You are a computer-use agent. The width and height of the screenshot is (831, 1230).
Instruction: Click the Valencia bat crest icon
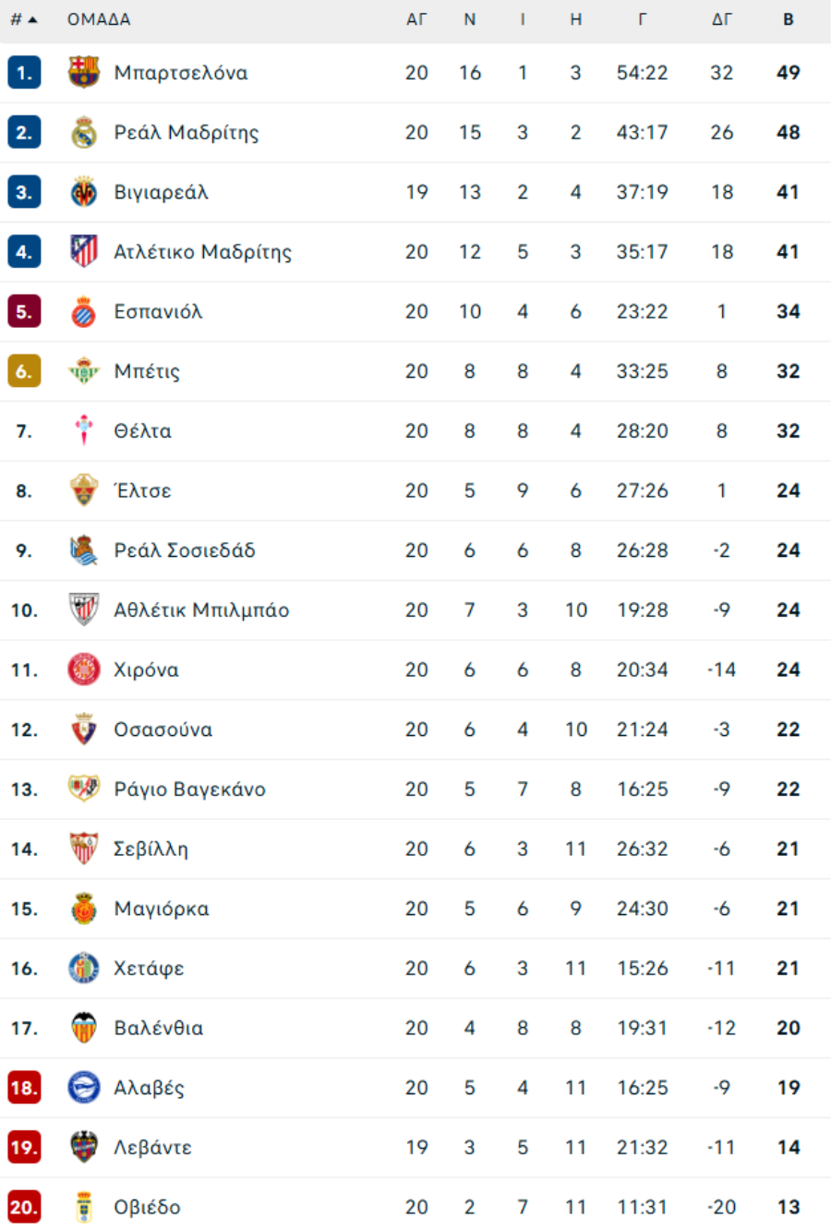(84, 1028)
